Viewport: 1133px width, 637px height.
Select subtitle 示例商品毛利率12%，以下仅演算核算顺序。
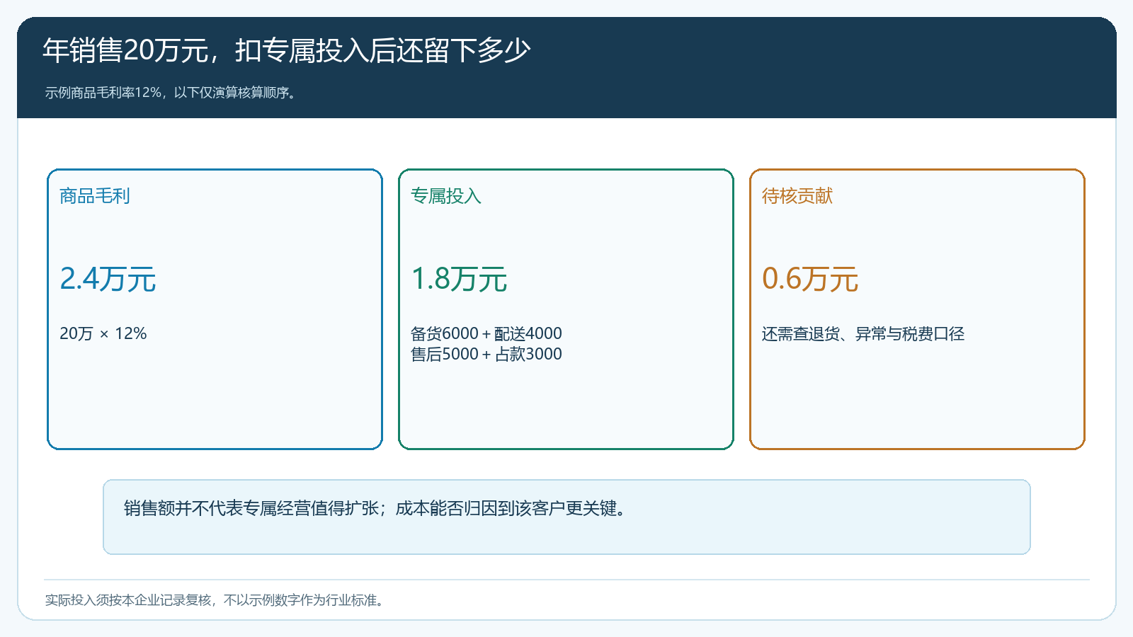(171, 93)
